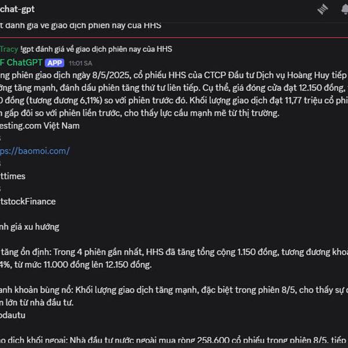
Task: Jump to replied message '!gpt đánh giá về giao dịch'
Action: point(96,49)
